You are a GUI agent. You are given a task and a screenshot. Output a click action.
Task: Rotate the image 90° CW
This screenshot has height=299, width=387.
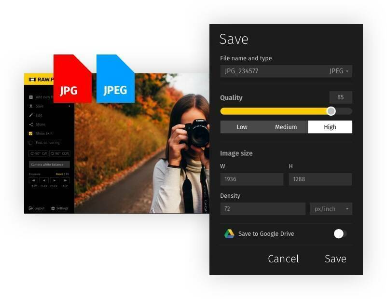pos(39,153)
